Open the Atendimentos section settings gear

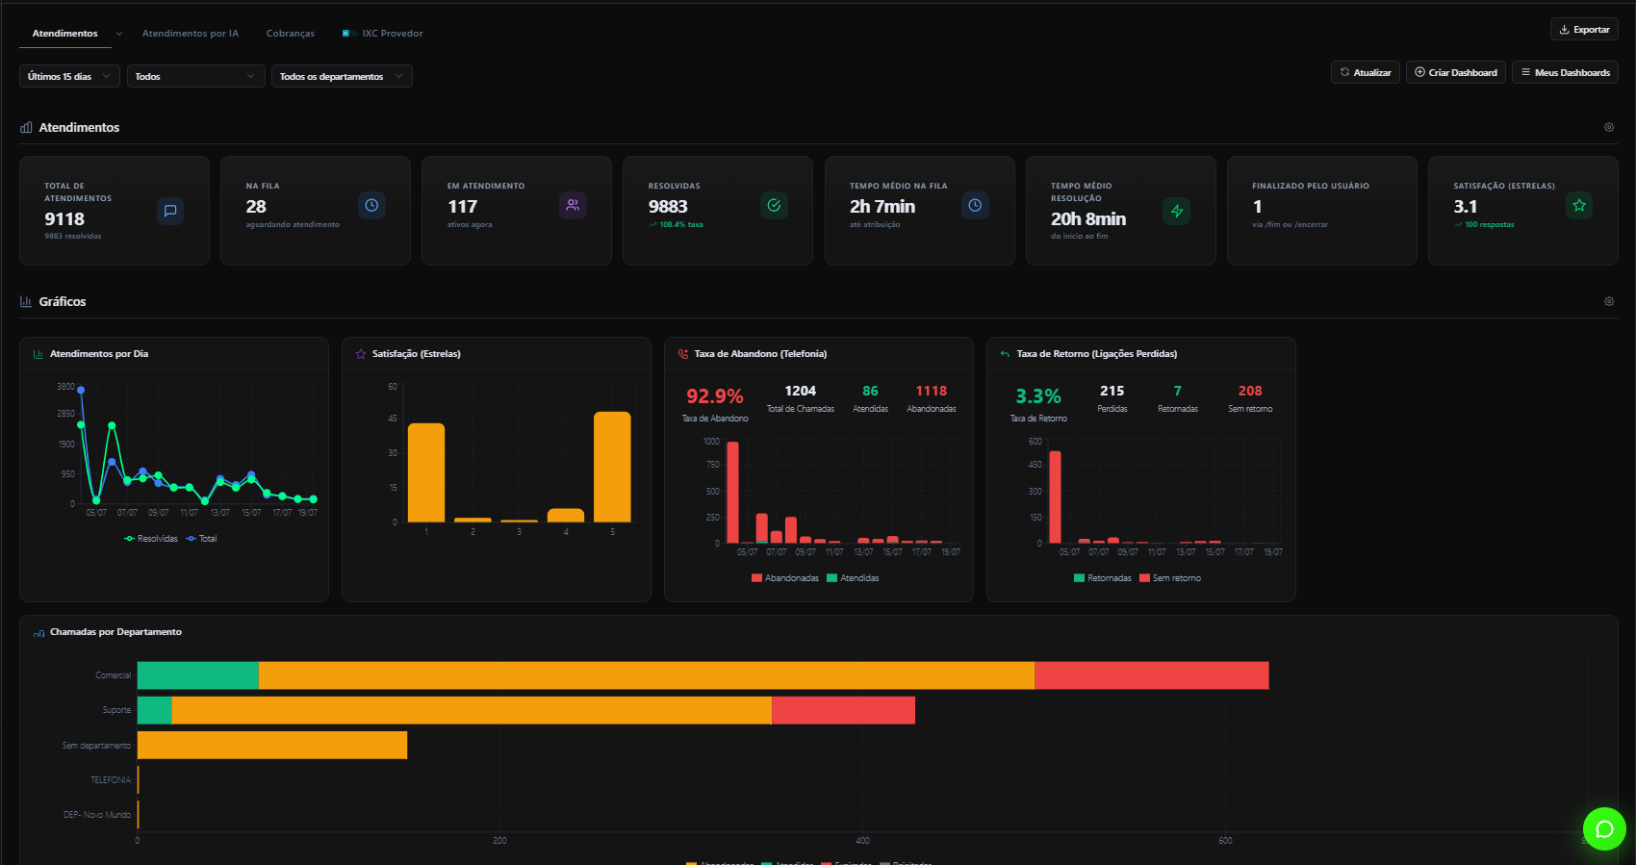click(1609, 127)
